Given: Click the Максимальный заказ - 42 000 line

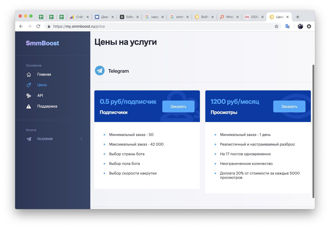Looking at the screenshot, I should point(136,144).
